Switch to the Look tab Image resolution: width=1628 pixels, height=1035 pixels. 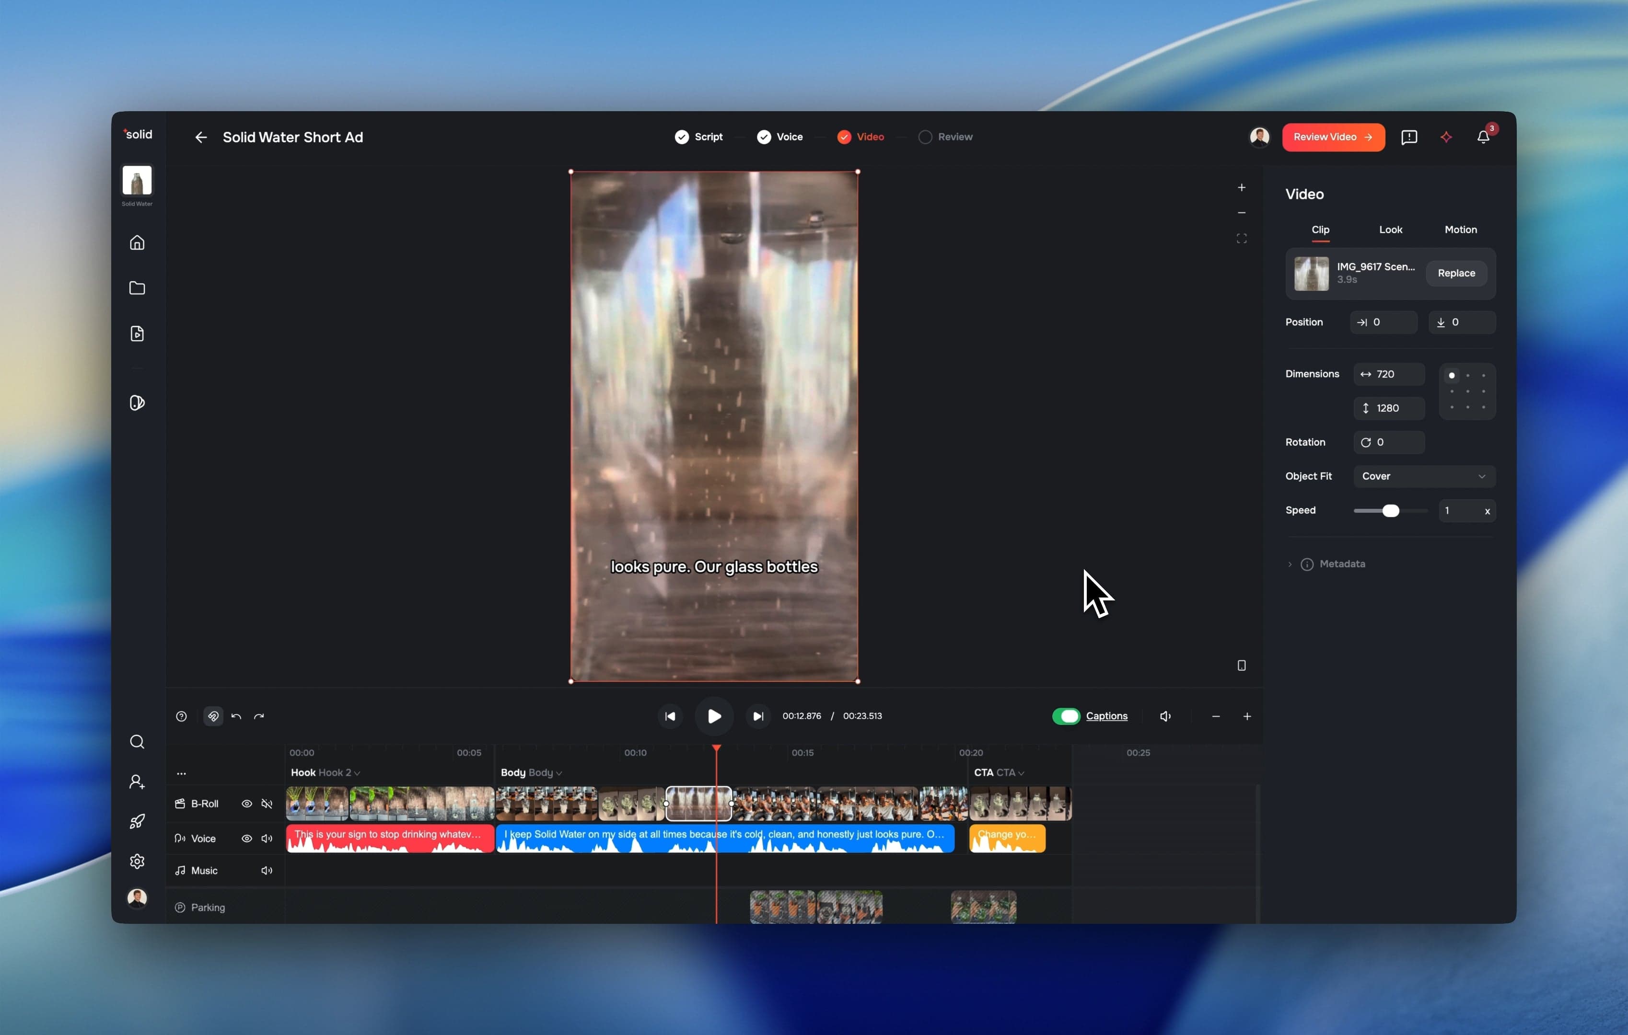pos(1391,230)
